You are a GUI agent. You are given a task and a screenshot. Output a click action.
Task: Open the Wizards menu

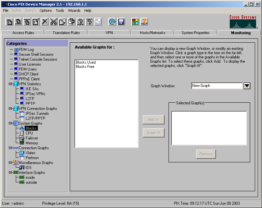(x=74, y=10)
